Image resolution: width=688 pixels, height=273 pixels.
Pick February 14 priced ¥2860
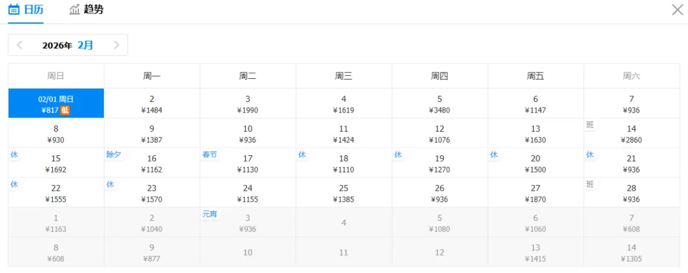[631, 134]
